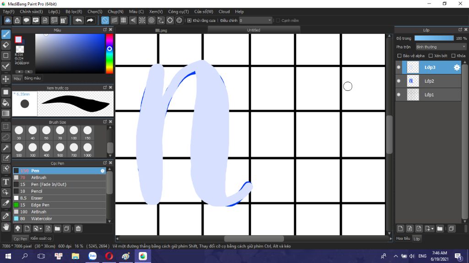Screen dimensions: 469x263
Task: Select the Magic Wand tool
Action: coord(5,147)
